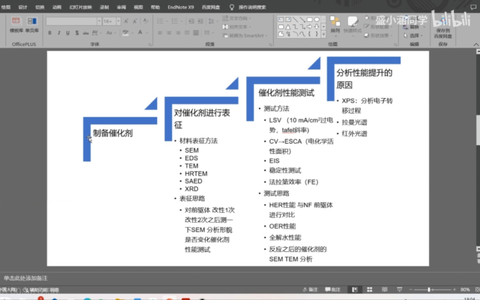Open the 幻灯片放映 slide show tab
The height and width of the screenshot is (300, 480).
80,7
